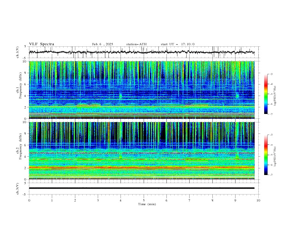Click the 7 tick on the Time axis

pyautogui.click(x=190, y=200)
